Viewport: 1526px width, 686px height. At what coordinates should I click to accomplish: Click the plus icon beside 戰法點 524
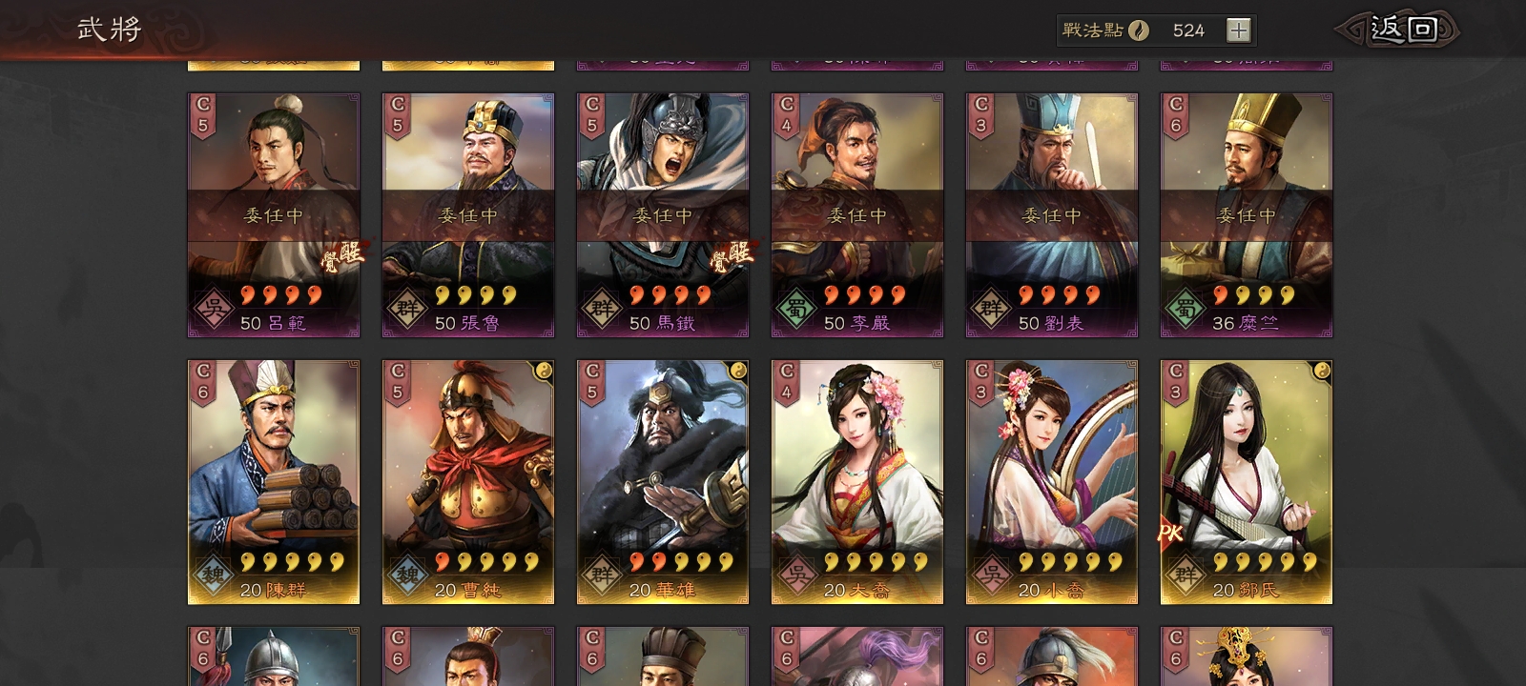coord(1238,30)
